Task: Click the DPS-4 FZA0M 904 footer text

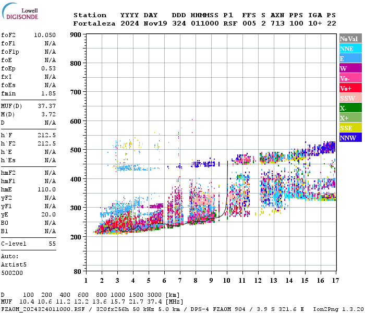Action: pyautogui.click(x=218, y=309)
